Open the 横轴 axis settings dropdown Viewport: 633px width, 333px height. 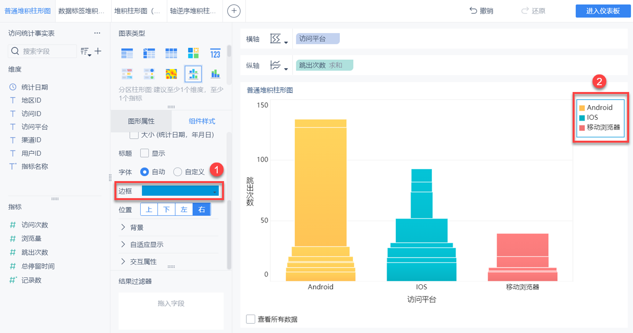[x=279, y=39]
